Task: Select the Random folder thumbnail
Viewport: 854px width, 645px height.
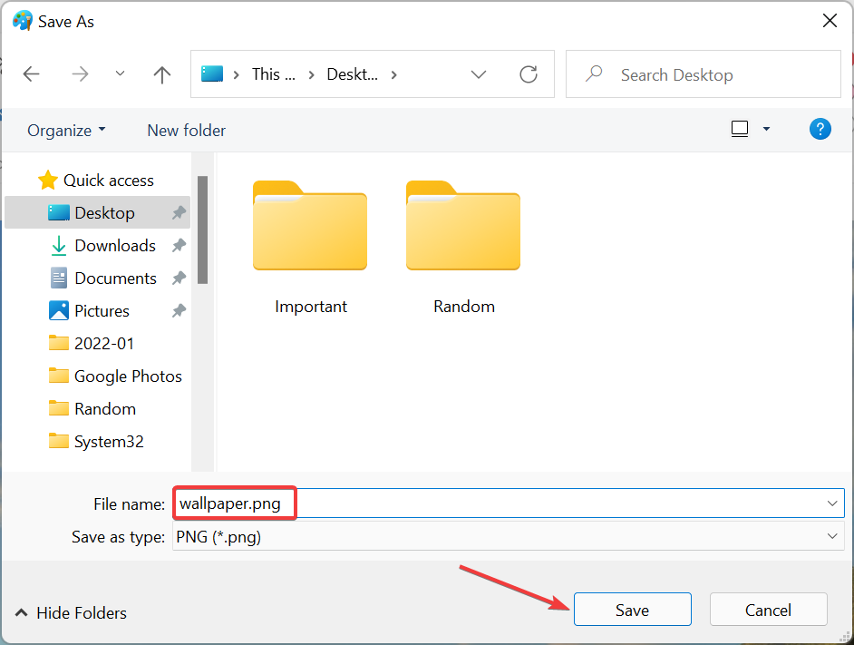Action: pos(463,227)
